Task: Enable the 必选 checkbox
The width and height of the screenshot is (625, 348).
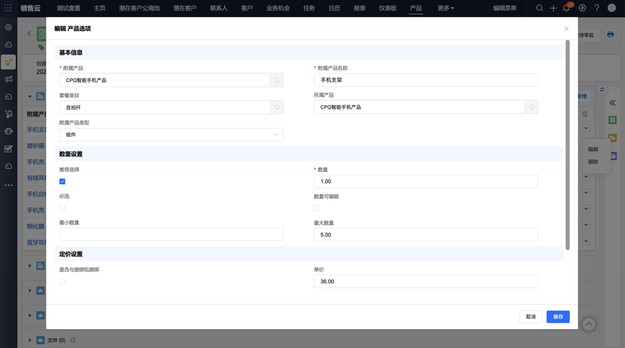Action: coord(62,208)
